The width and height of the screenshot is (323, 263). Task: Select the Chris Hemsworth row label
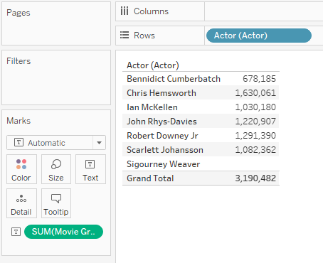[161, 93]
